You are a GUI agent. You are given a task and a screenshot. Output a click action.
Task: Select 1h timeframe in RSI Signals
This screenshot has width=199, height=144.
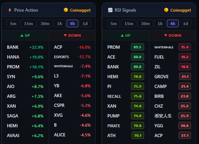(160, 24)
